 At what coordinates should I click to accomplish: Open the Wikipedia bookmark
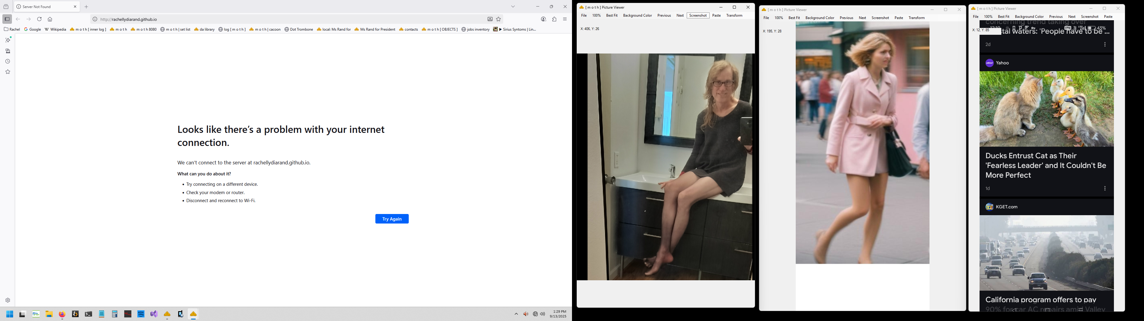point(55,30)
